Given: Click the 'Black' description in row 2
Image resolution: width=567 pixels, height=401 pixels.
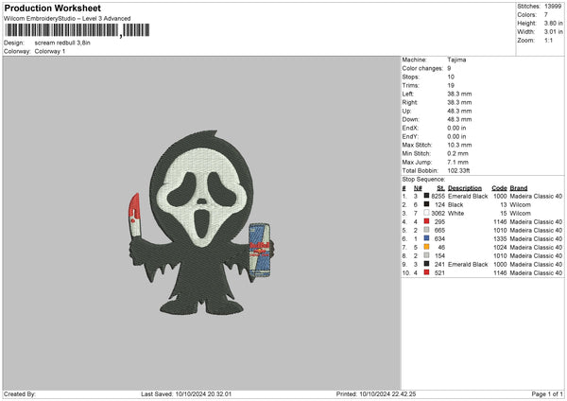Looking at the screenshot, I should [x=455, y=204].
